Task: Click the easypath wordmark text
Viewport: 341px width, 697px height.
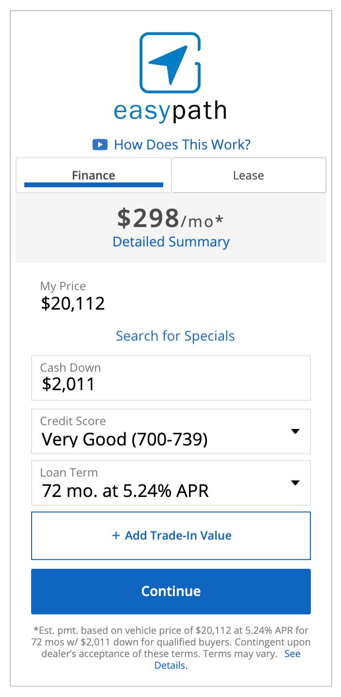Action: point(170,111)
